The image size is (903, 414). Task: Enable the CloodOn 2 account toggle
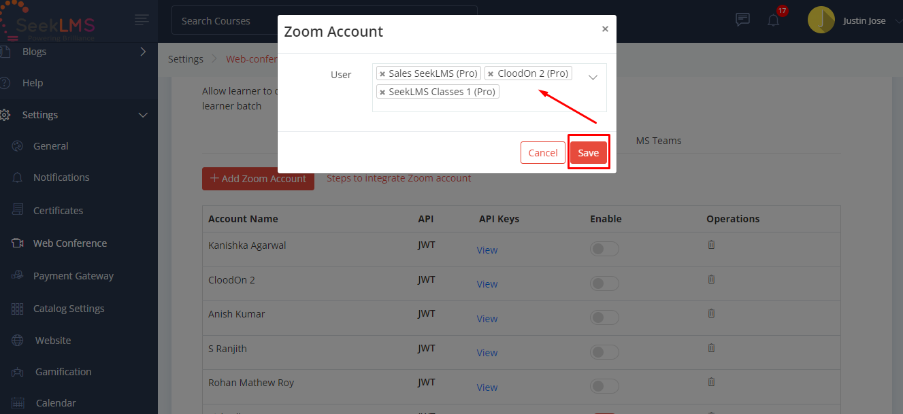pos(604,283)
